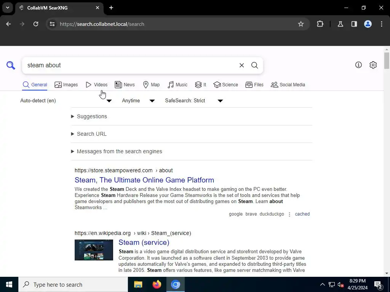
Task: Open the cached link for Steam result
Action: [x=302, y=214]
